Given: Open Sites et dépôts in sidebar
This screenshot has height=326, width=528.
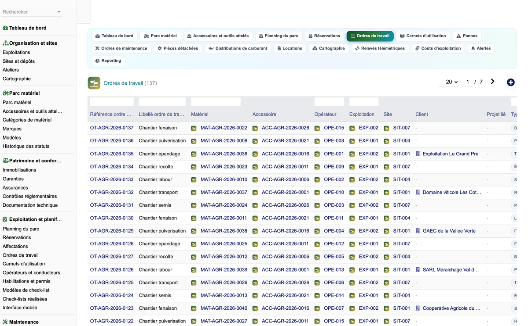Looking at the screenshot, I should tap(18, 61).
